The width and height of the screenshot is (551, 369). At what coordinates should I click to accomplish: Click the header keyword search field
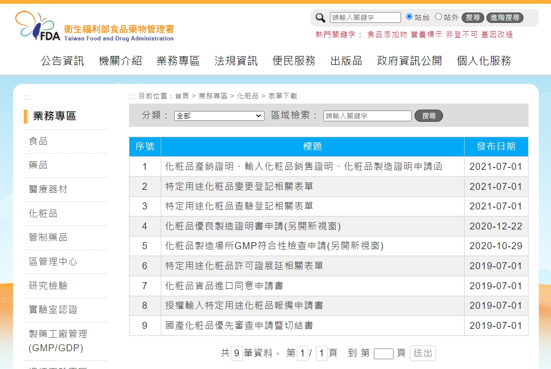(x=365, y=18)
